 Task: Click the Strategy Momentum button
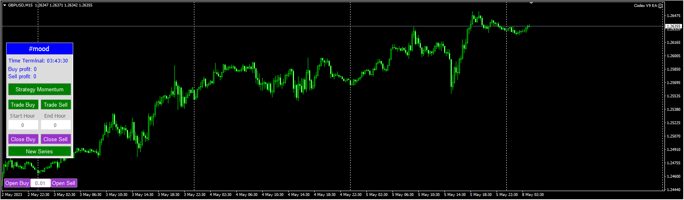pyautogui.click(x=39, y=89)
